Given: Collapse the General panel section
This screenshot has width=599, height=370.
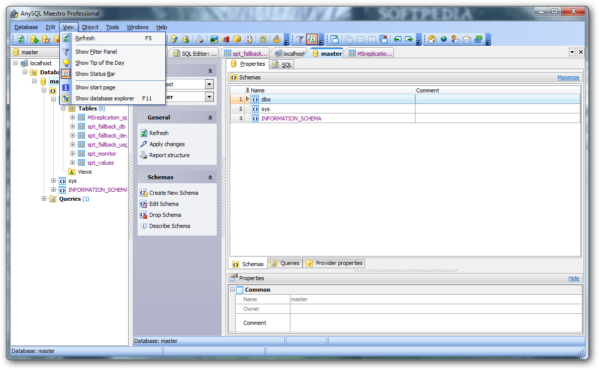Looking at the screenshot, I should pos(210,117).
